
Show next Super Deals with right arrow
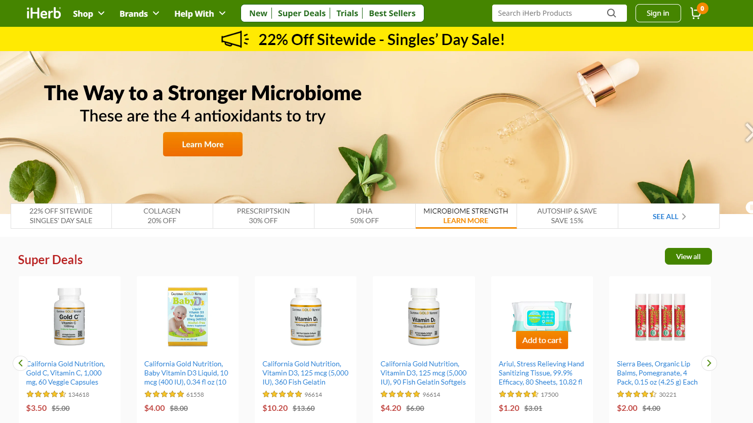click(x=709, y=363)
